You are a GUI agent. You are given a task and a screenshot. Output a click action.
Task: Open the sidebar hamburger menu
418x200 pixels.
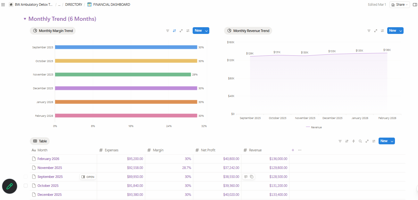[x=3, y=5]
